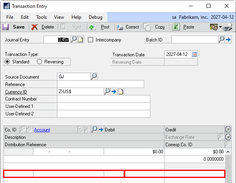This screenshot has width=236, height=183.
Task: Click the Delete button label
Action: tap(48, 27)
